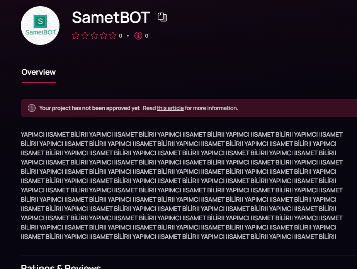The width and height of the screenshot is (357, 269).
Task: Click "Read" text before the article link
Action: 149,108
